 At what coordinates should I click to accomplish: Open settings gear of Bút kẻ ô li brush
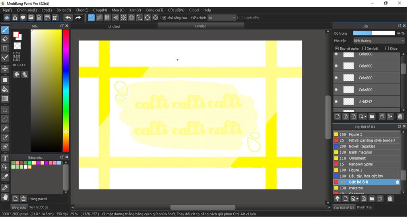[x=397, y=182]
